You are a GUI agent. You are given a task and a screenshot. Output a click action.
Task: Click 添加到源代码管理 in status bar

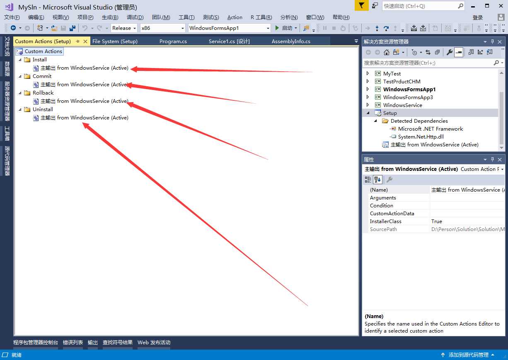(x=468, y=355)
